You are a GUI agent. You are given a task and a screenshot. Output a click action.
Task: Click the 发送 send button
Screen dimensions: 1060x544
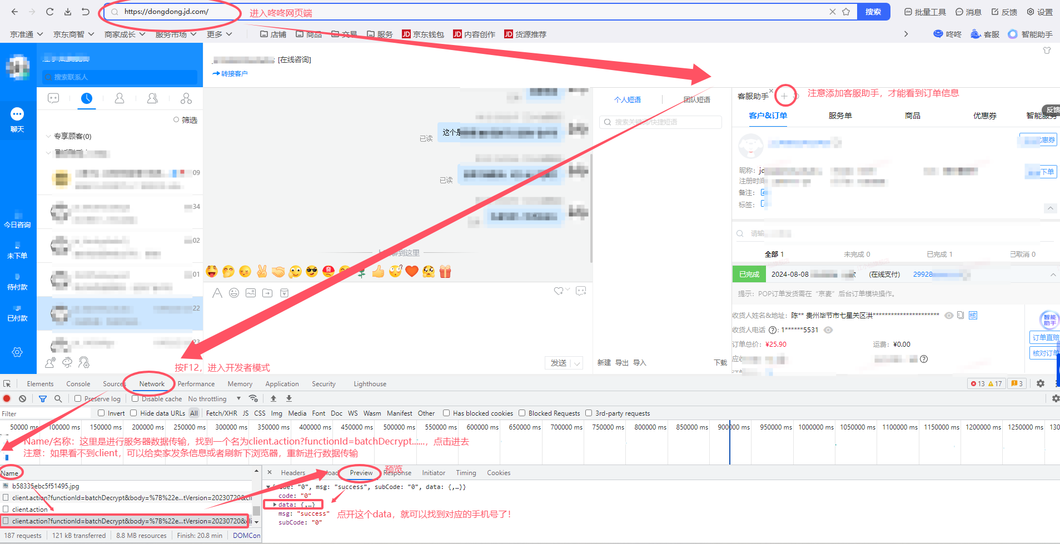point(559,363)
